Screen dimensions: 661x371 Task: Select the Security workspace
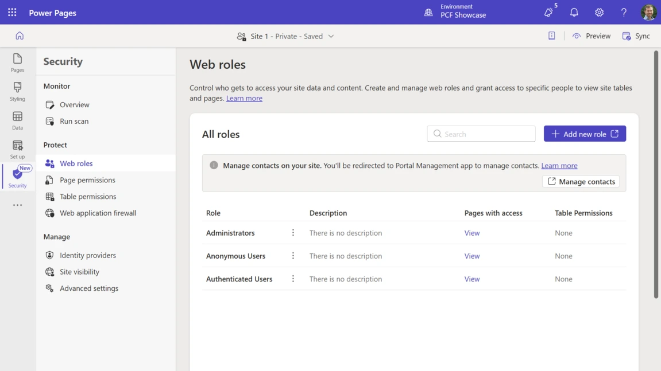click(17, 177)
